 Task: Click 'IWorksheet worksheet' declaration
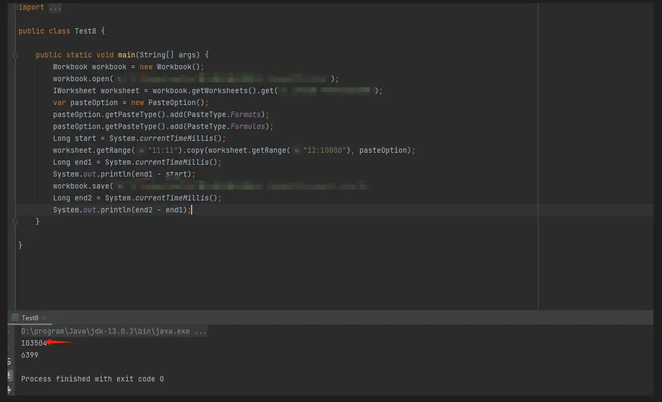[x=96, y=91]
